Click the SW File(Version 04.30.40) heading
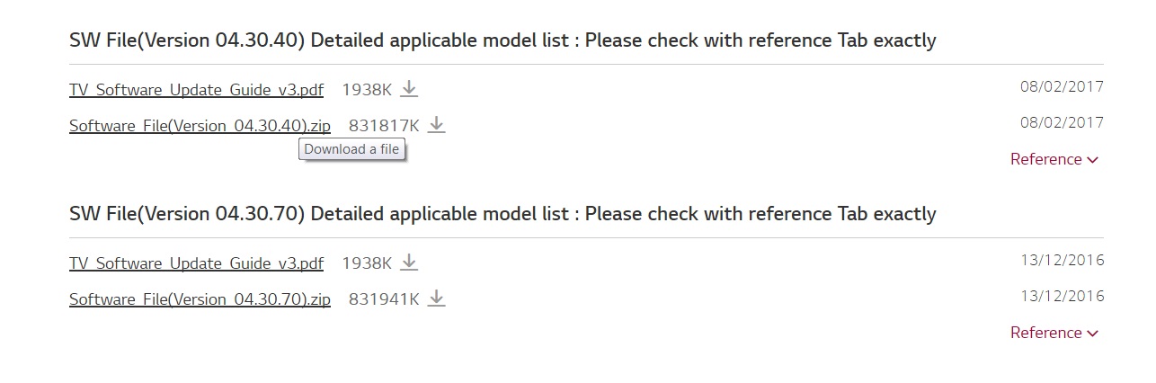The image size is (1156, 383). pyautogui.click(x=502, y=40)
